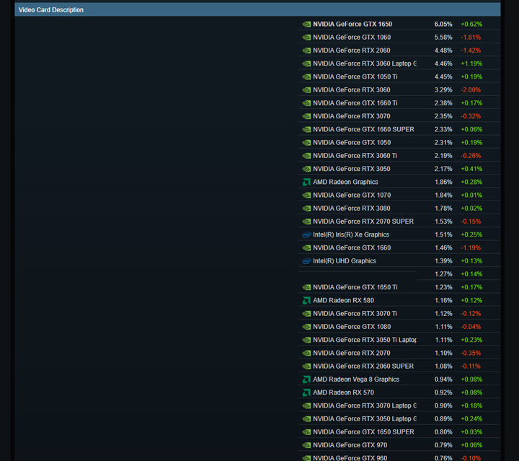519x461 pixels.
Task: Select Intel(R) Iris(R) Xe Graphics label
Action: click(351, 234)
